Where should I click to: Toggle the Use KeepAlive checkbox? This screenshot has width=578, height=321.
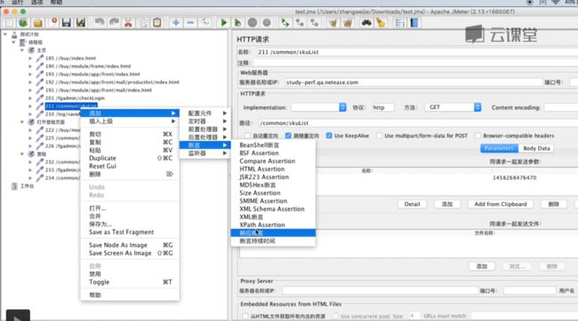[329, 136]
